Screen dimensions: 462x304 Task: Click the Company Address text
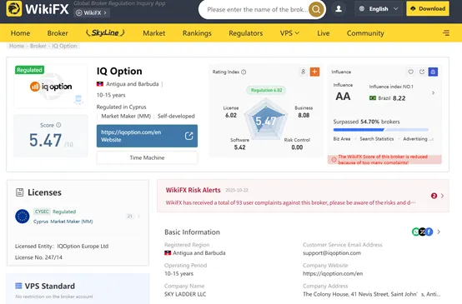tap(372, 294)
